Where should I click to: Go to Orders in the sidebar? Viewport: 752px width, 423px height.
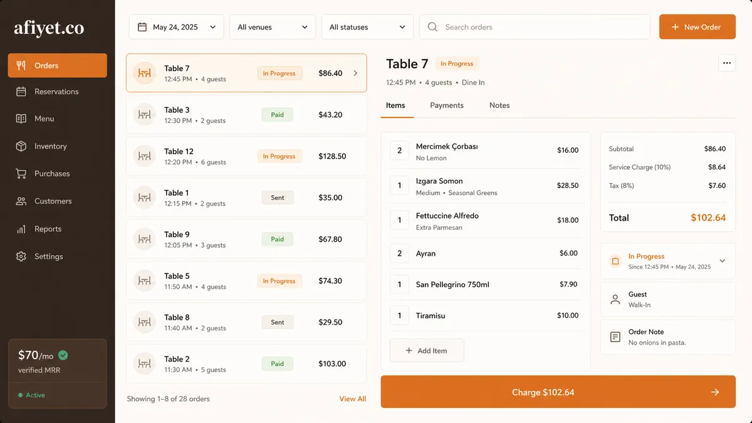coord(58,65)
